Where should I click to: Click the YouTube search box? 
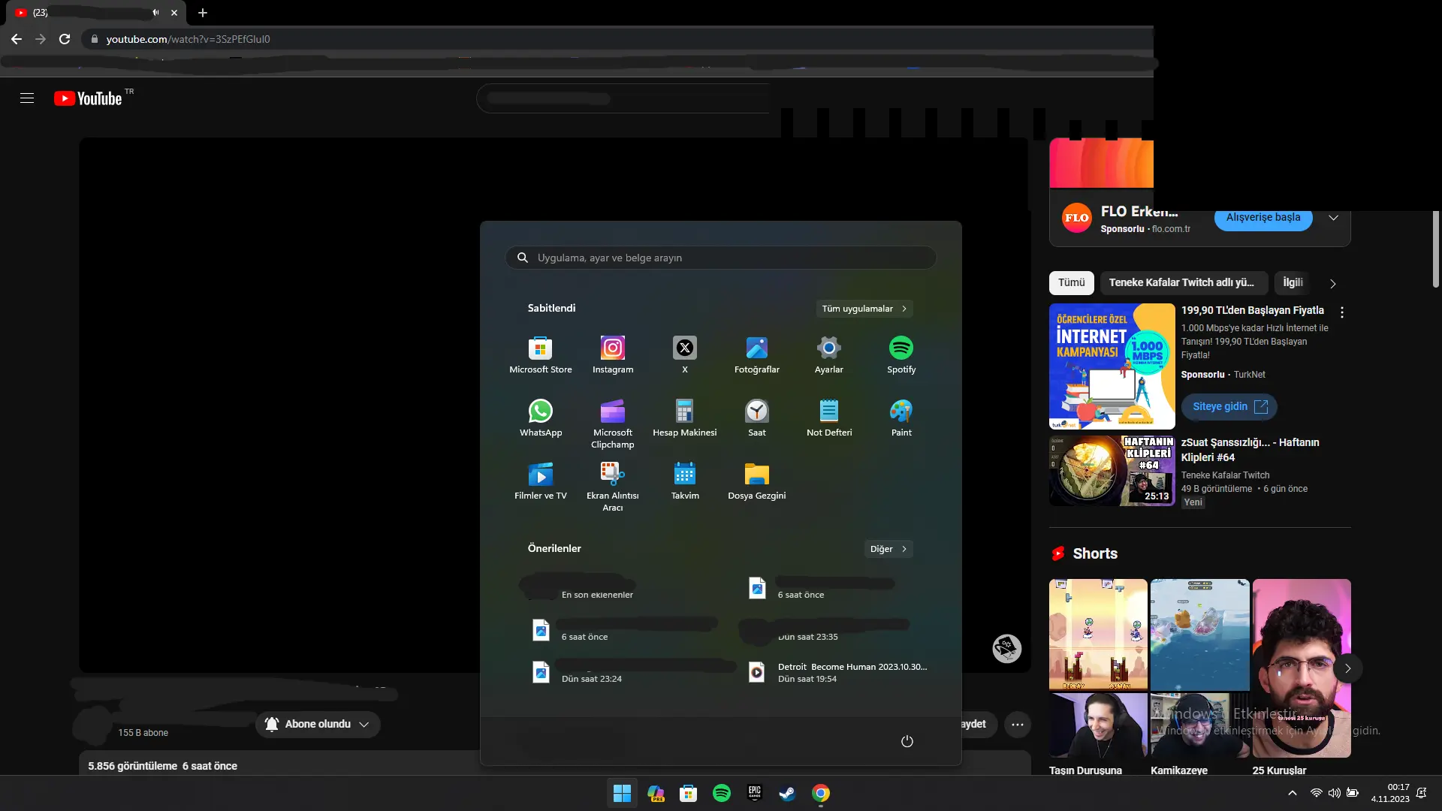[623, 98]
